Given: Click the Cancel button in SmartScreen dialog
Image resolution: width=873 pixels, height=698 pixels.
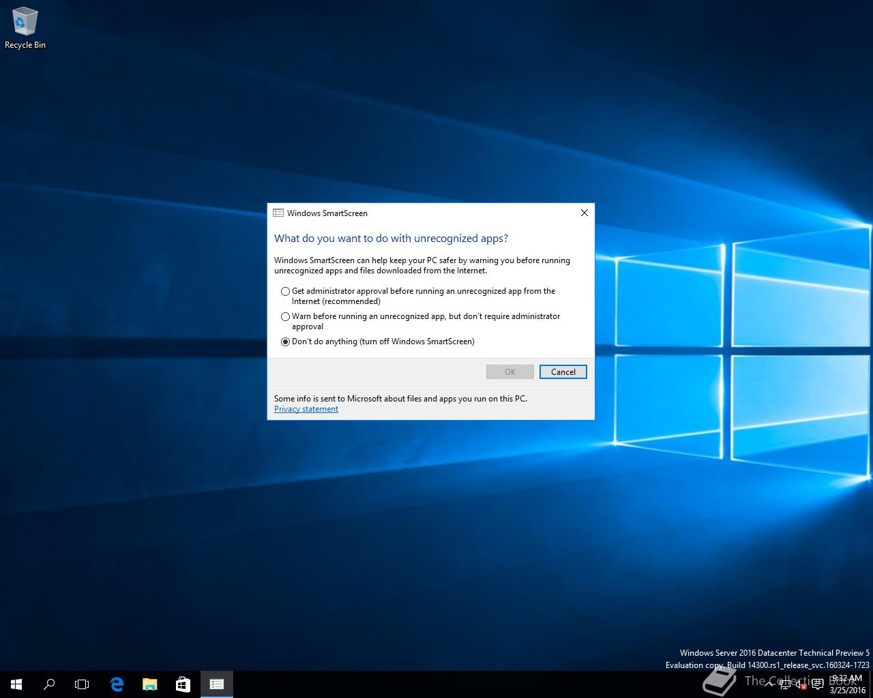Looking at the screenshot, I should click(563, 371).
